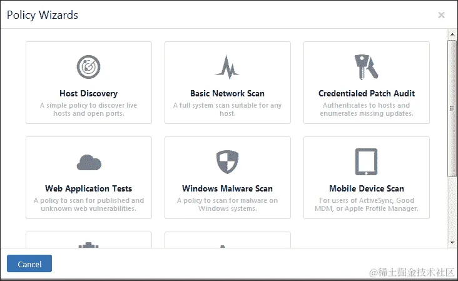Click the Web Application Tests cloud icon
The image size is (458, 281).
[x=89, y=162]
